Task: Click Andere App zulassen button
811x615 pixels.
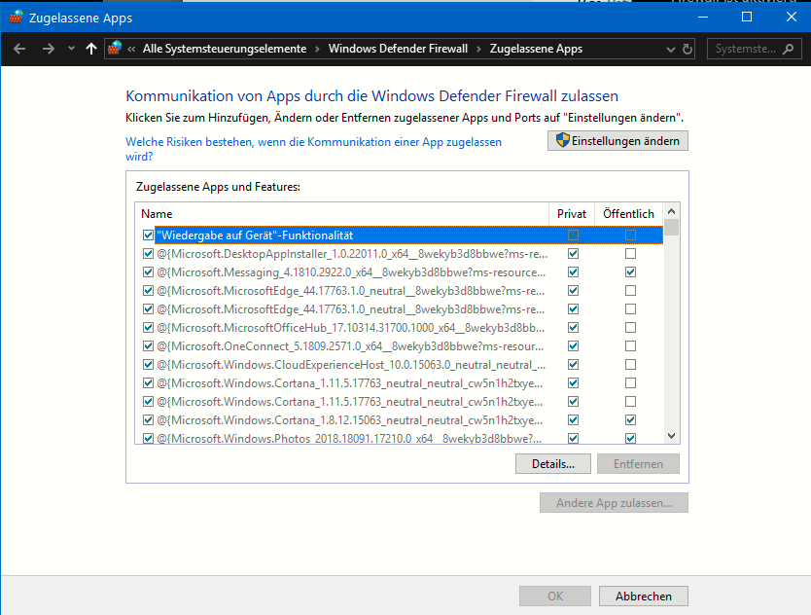Action: [614, 503]
